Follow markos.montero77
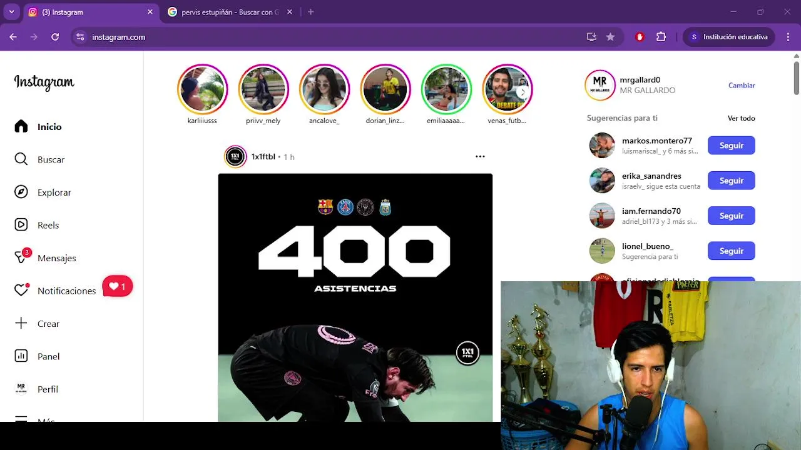Viewport: 801px width, 450px height. point(731,145)
